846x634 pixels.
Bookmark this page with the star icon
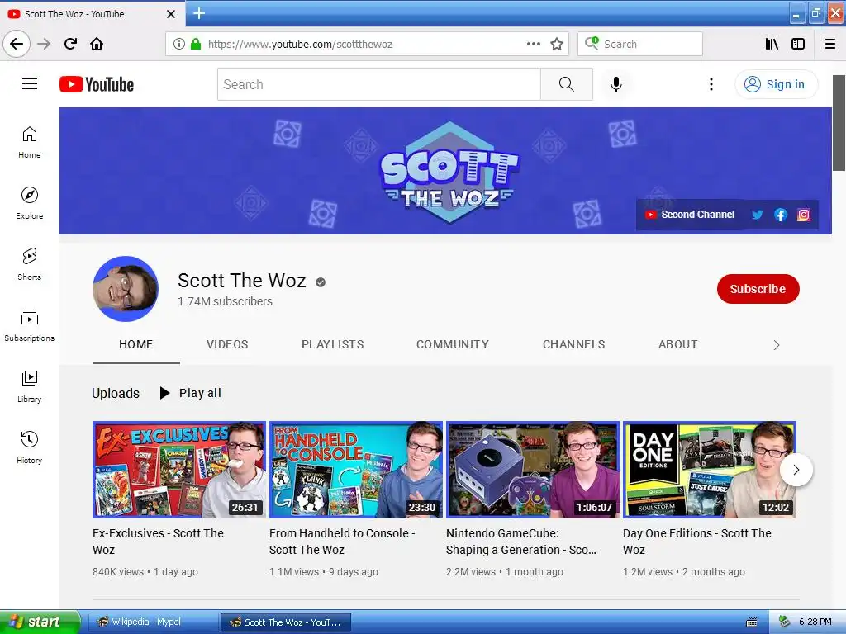(x=557, y=44)
